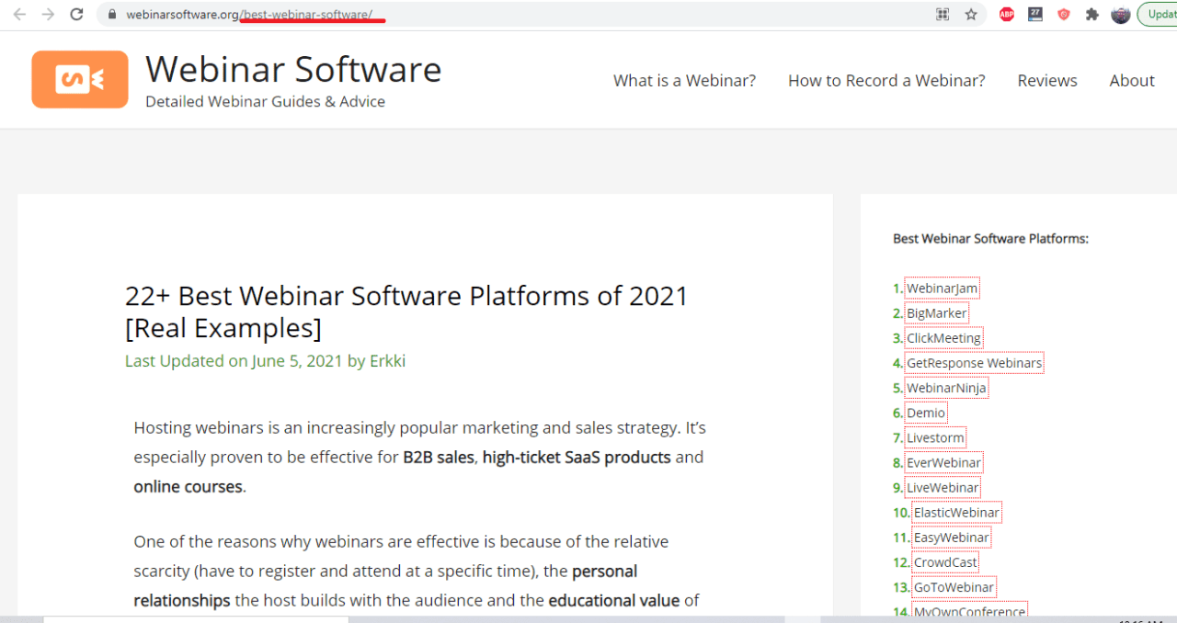Image resolution: width=1177 pixels, height=623 pixels.
Task: Open the browser profile avatar
Action: coord(1120,14)
